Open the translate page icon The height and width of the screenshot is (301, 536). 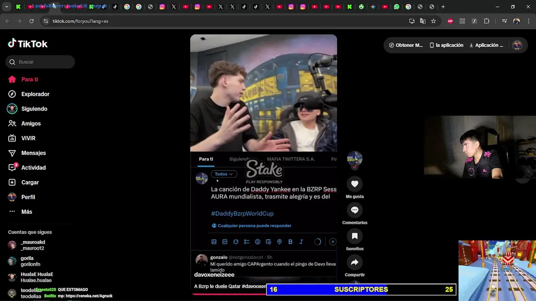click(x=423, y=21)
